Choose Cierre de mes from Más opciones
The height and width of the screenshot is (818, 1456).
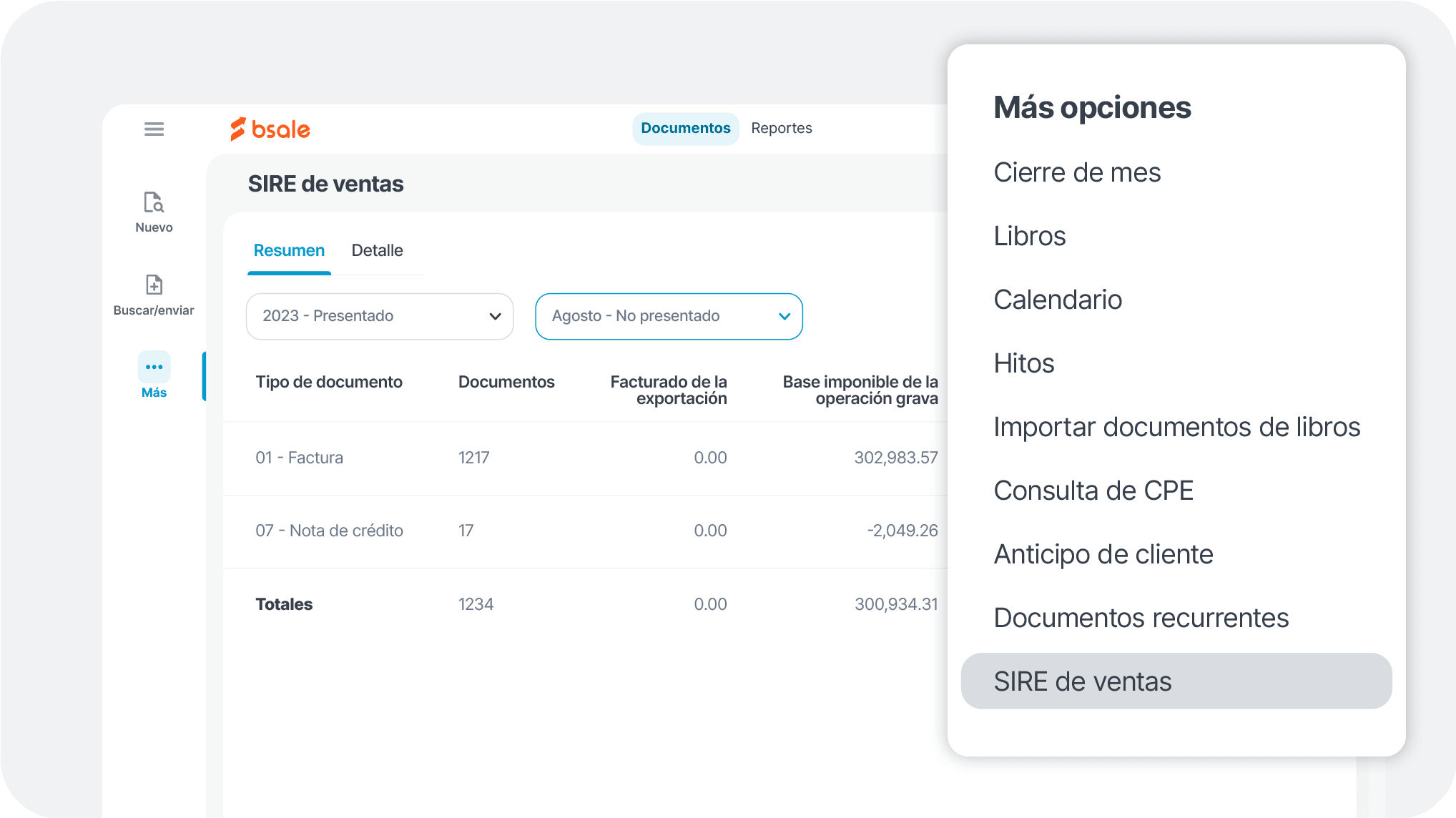click(1077, 172)
